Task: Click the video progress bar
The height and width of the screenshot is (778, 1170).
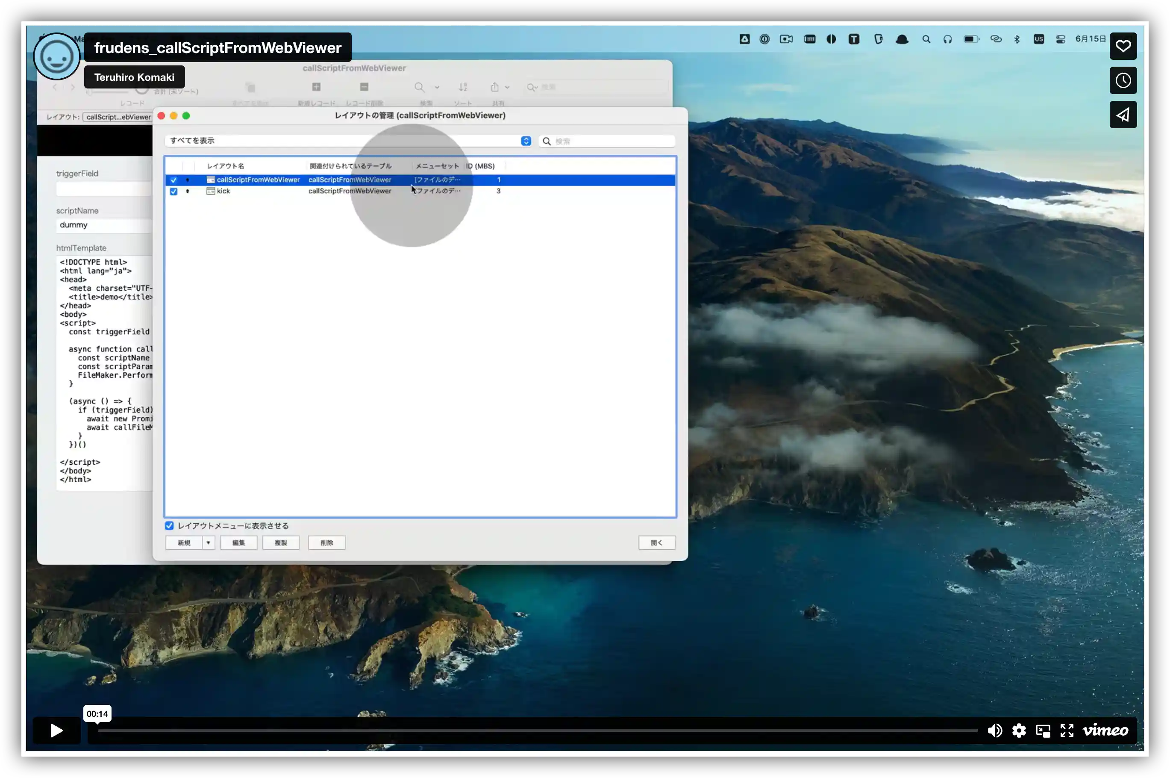Action: (537, 731)
